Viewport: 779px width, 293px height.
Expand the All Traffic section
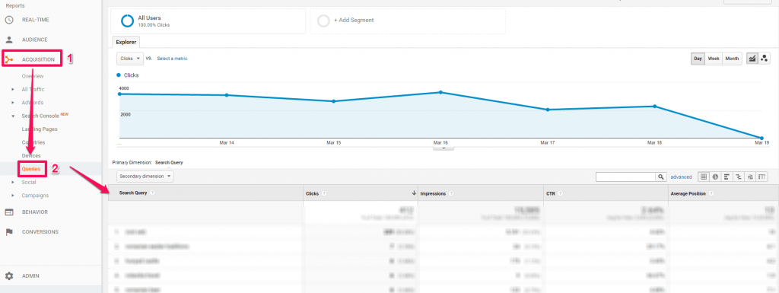13,89
